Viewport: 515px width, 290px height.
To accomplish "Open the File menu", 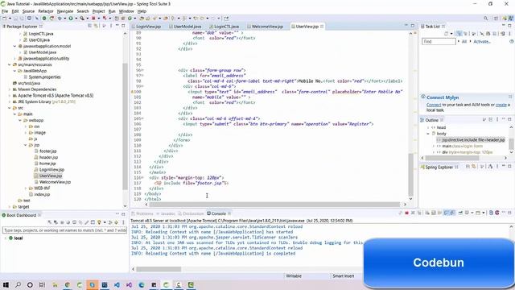I will pos(5,11).
